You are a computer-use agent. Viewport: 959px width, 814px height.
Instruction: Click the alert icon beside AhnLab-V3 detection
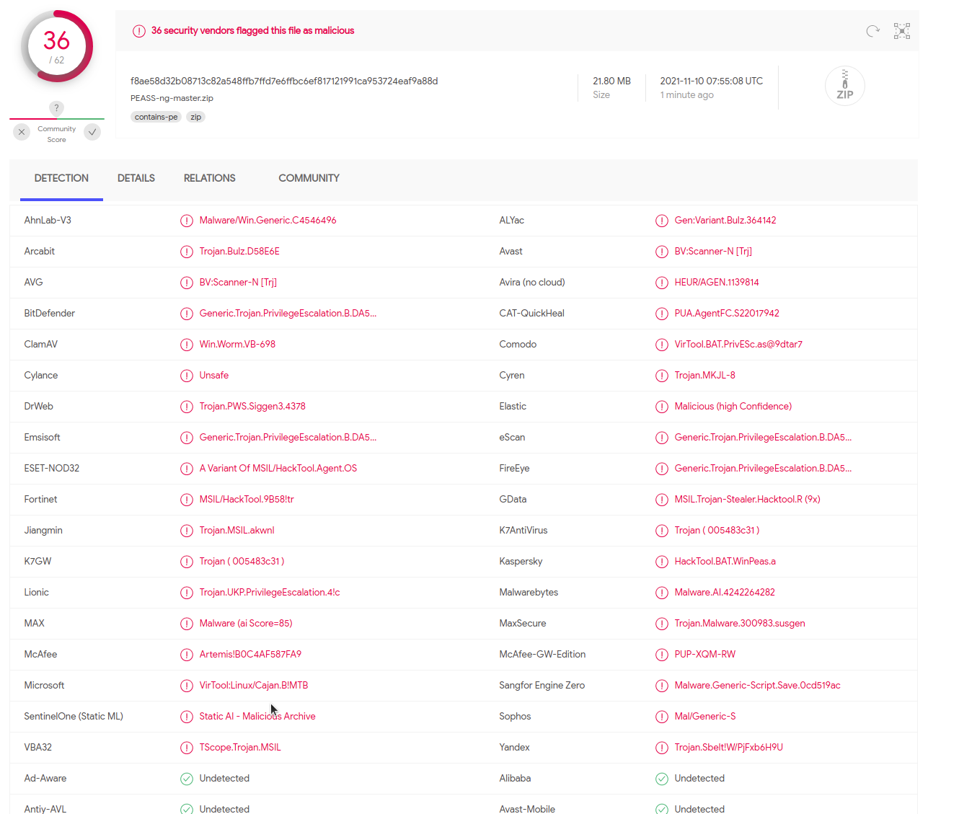(x=187, y=221)
